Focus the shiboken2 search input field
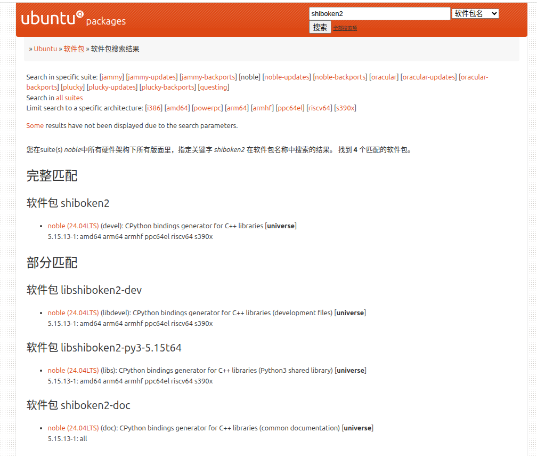Screen dimensions: 537x456 click(x=379, y=14)
